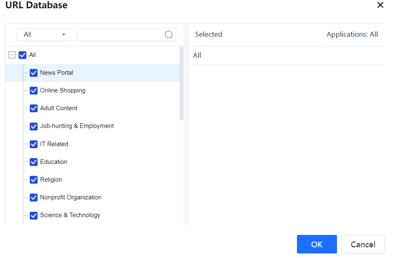Viewport: 394px width, 258px height.
Task: Toggle the Education category checkbox
Action: point(34,162)
